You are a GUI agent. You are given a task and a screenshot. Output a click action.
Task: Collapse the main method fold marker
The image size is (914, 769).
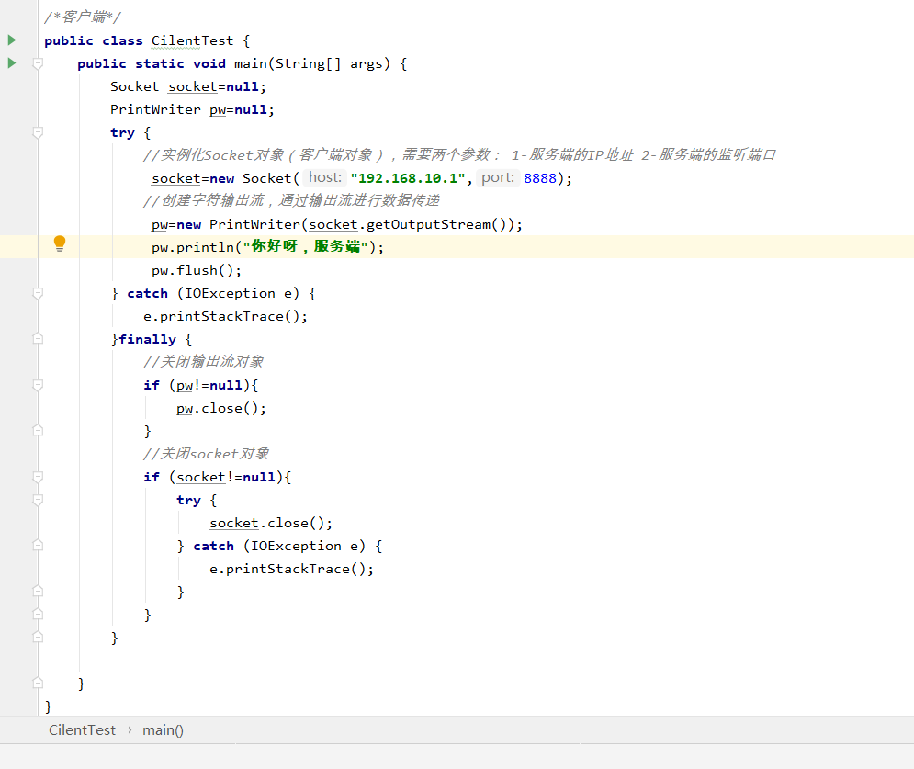(38, 63)
